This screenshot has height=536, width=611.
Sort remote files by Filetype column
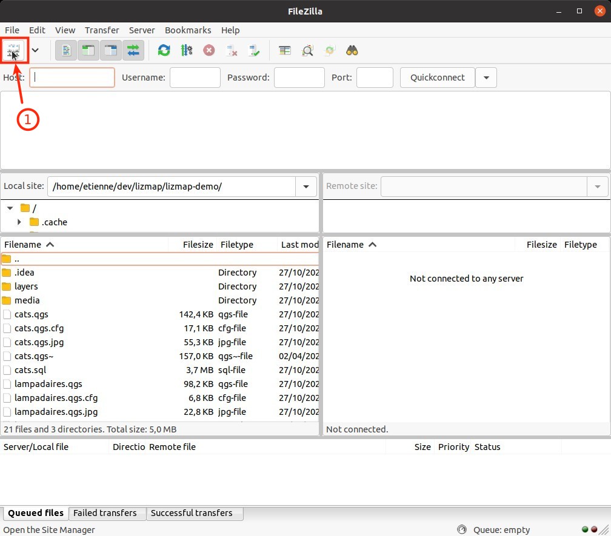[x=584, y=245]
